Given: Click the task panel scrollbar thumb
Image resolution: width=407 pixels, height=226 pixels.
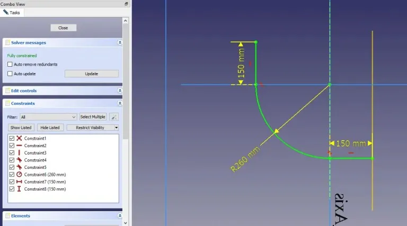Looking at the screenshot, I should [x=126, y=82].
